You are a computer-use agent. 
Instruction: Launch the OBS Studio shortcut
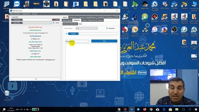[174, 30]
